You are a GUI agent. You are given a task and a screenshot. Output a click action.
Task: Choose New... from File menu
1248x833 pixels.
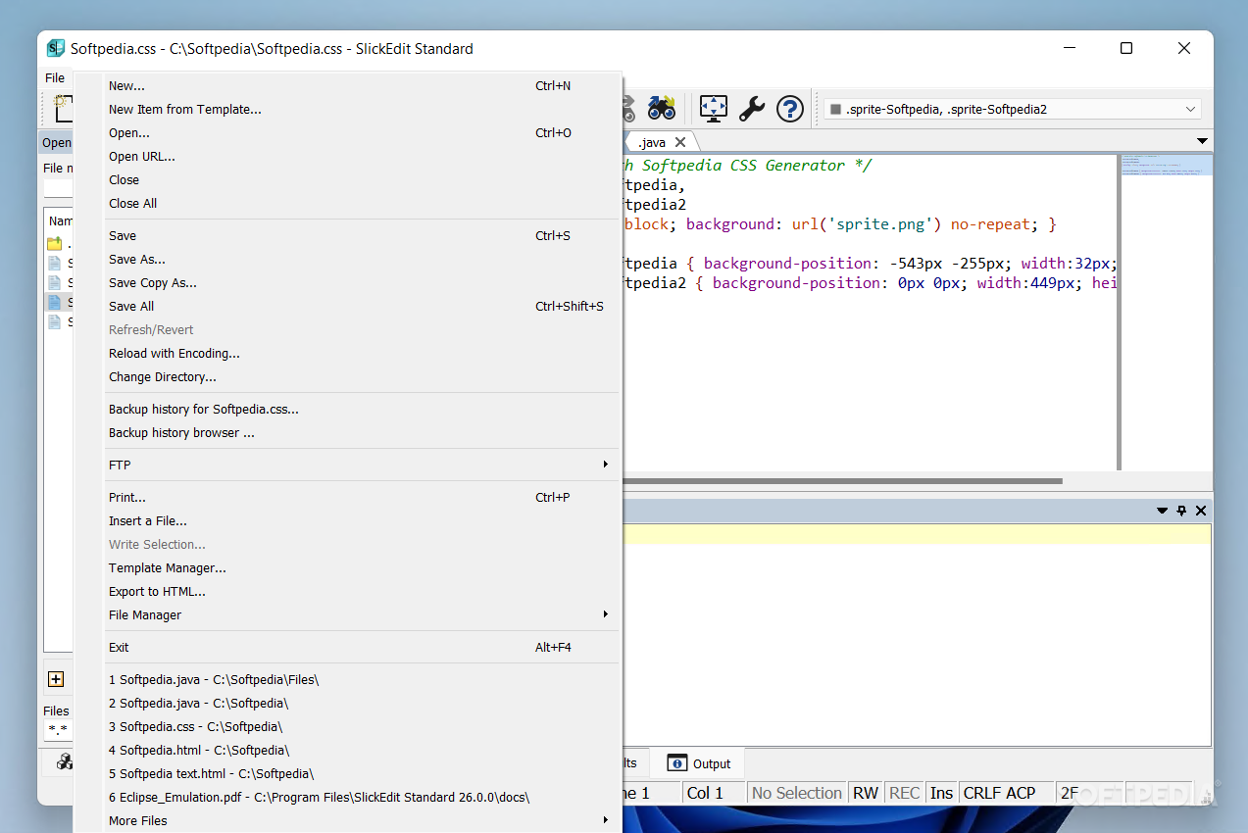click(x=362, y=85)
